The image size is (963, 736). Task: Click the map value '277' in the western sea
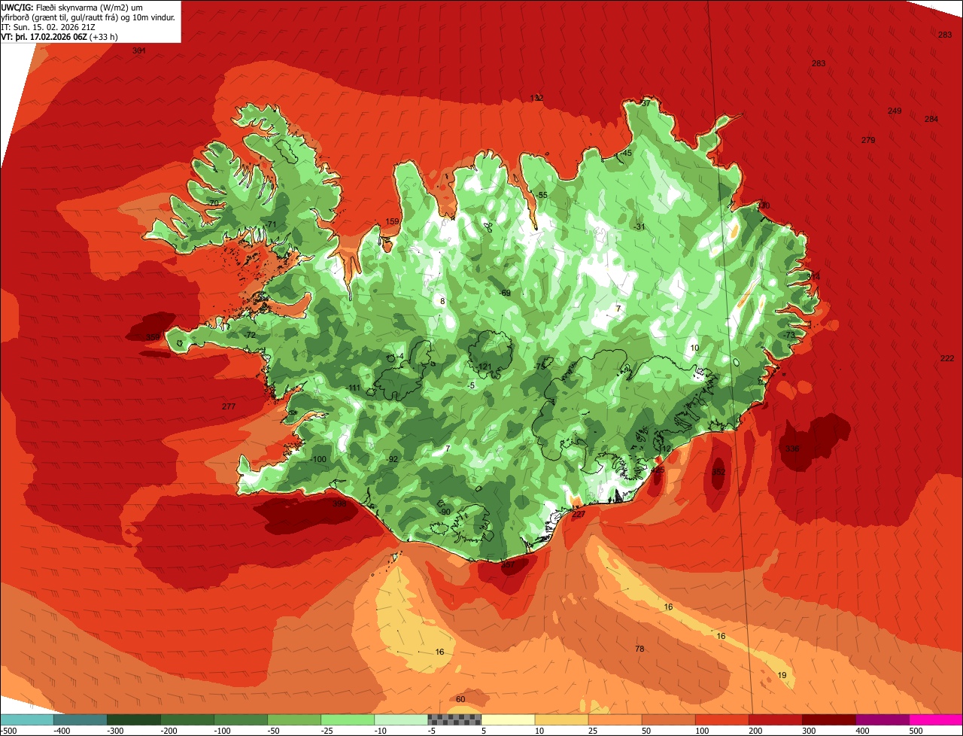(229, 406)
